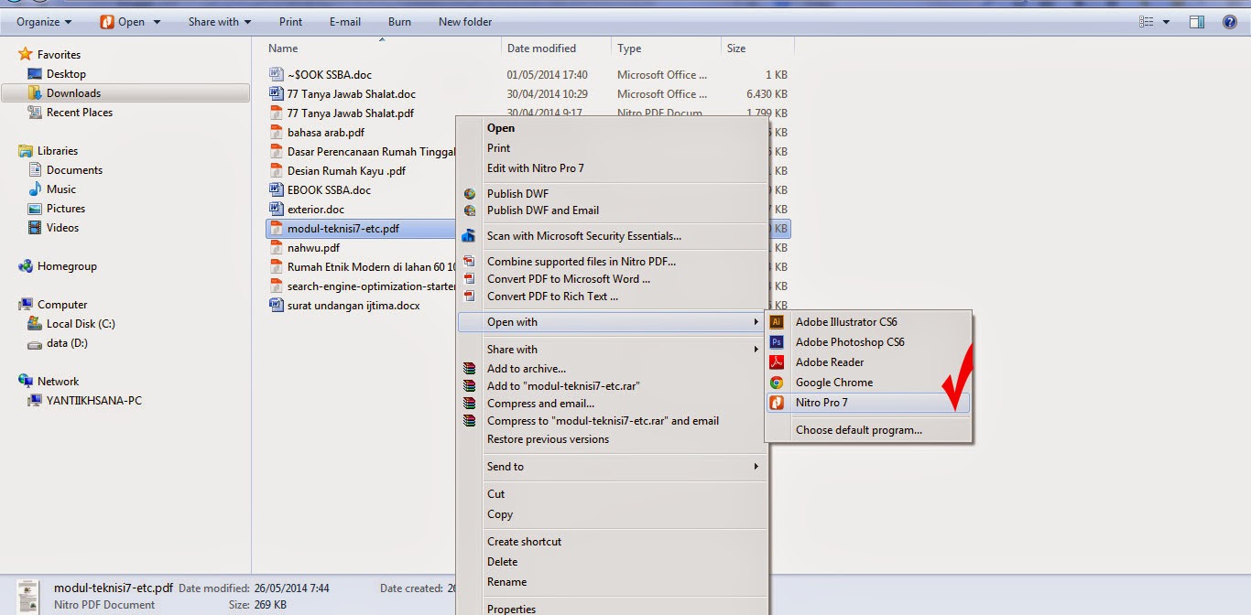Expand the Send to submenu

pos(506,467)
